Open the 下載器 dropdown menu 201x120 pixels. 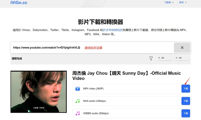(x=169, y=2)
